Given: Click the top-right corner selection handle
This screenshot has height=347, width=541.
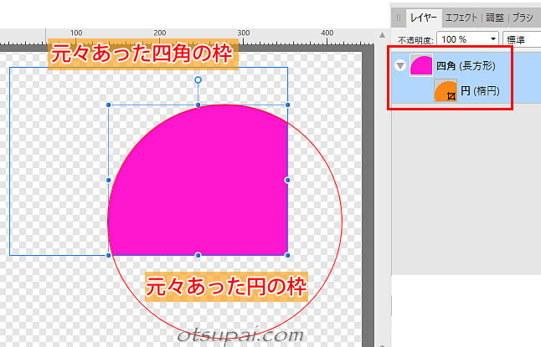Looking at the screenshot, I should click(x=287, y=105).
